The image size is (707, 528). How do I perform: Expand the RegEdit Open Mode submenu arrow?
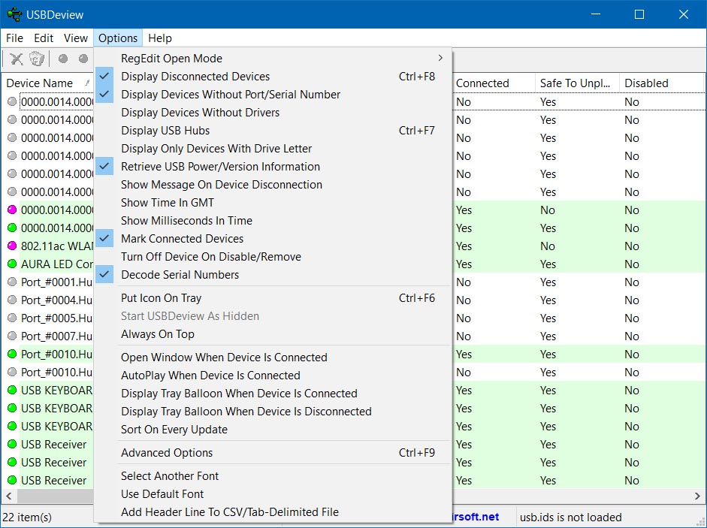(440, 58)
